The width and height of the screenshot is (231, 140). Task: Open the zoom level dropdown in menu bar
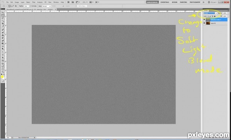85,2
